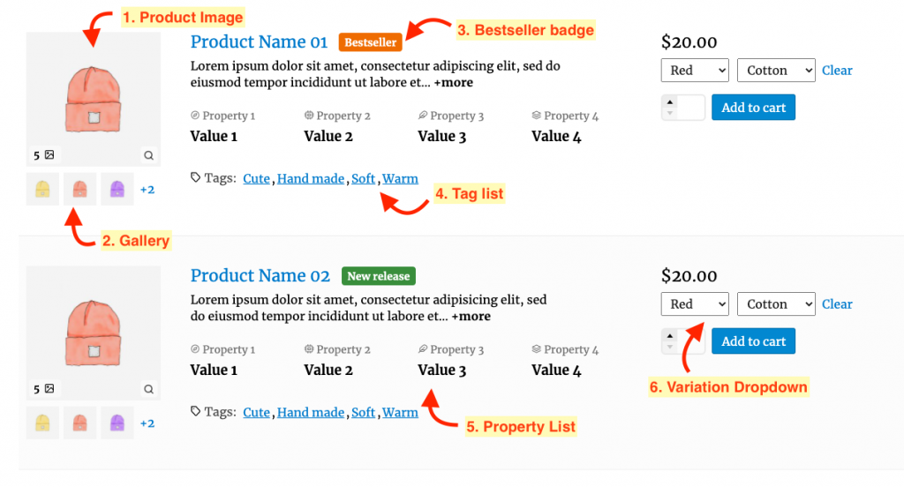Click the magnifier icon on Product 01 image
The width and height of the screenshot is (904, 487).
coord(148,155)
